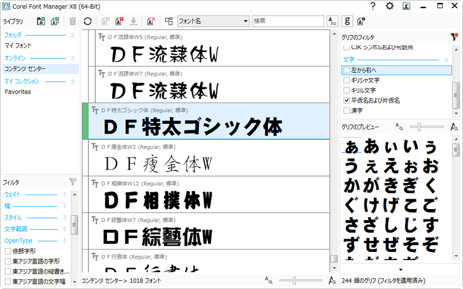Select コンテンツ センター in the library
Image resolution: width=463 pixels, height=289 pixels.
point(41,69)
